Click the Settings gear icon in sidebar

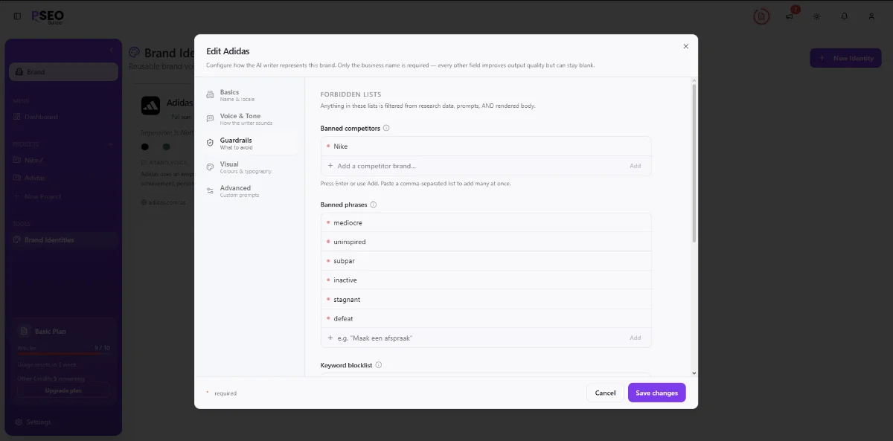(18, 422)
